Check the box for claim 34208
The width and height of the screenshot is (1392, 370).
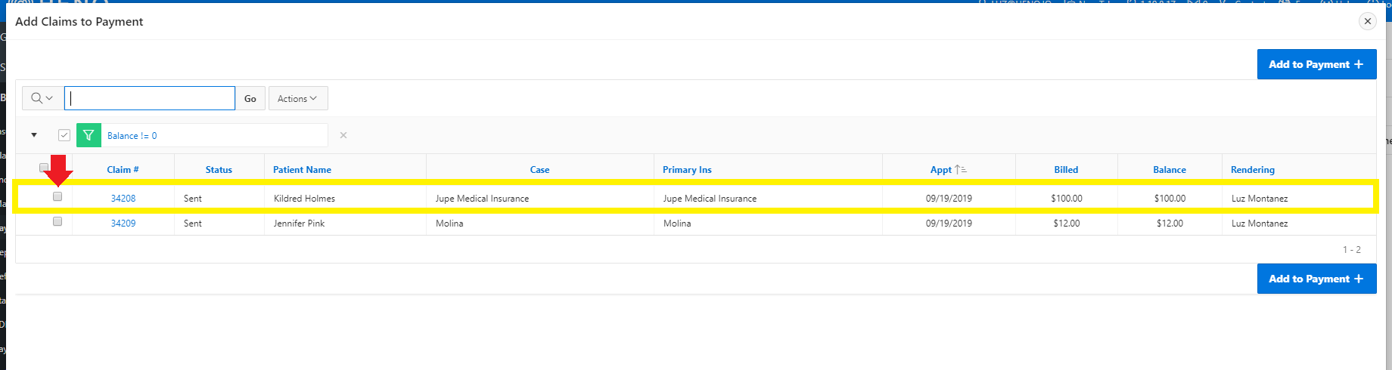(57, 196)
